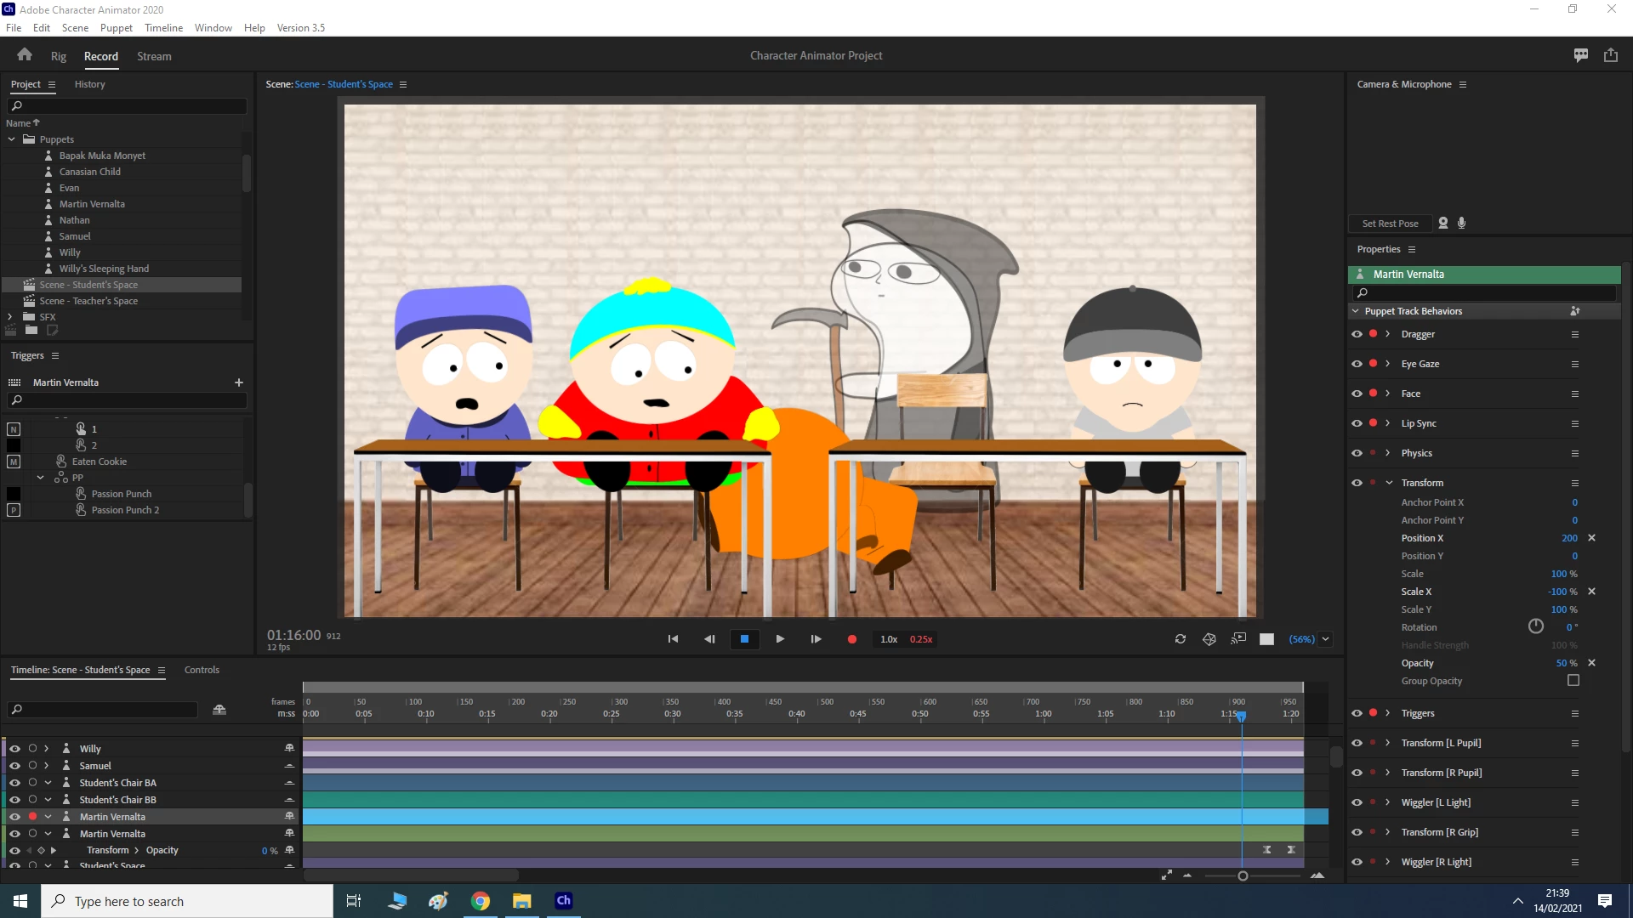Switch to the Rig mode tab
The image size is (1633, 918).
coord(58,56)
